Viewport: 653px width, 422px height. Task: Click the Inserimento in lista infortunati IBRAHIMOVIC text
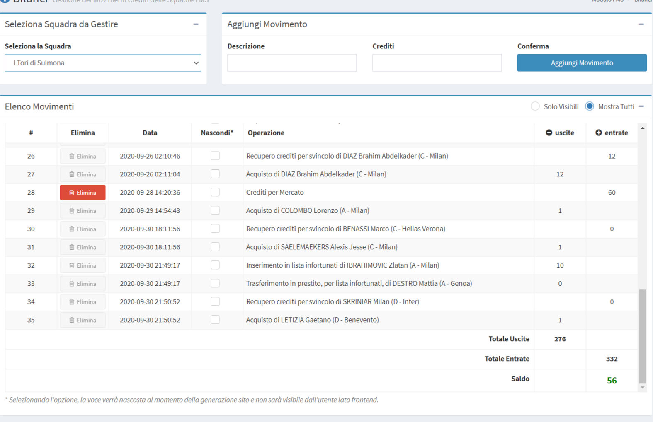tap(342, 265)
